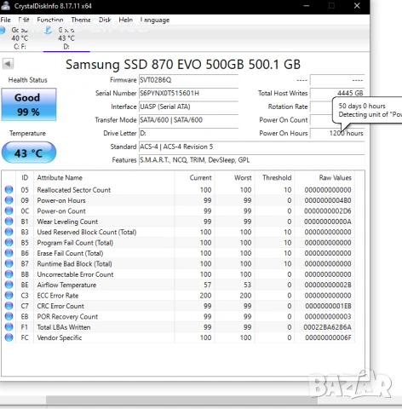
Task: Click the UASP (Serial ATA) interface field
Action: [188, 107]
